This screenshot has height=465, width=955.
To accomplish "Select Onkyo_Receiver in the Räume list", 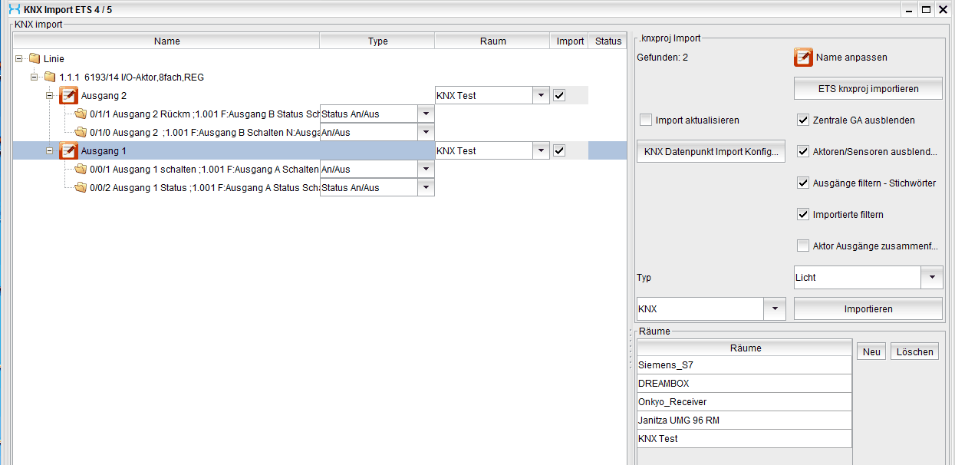I will click(x=745, y=401).
